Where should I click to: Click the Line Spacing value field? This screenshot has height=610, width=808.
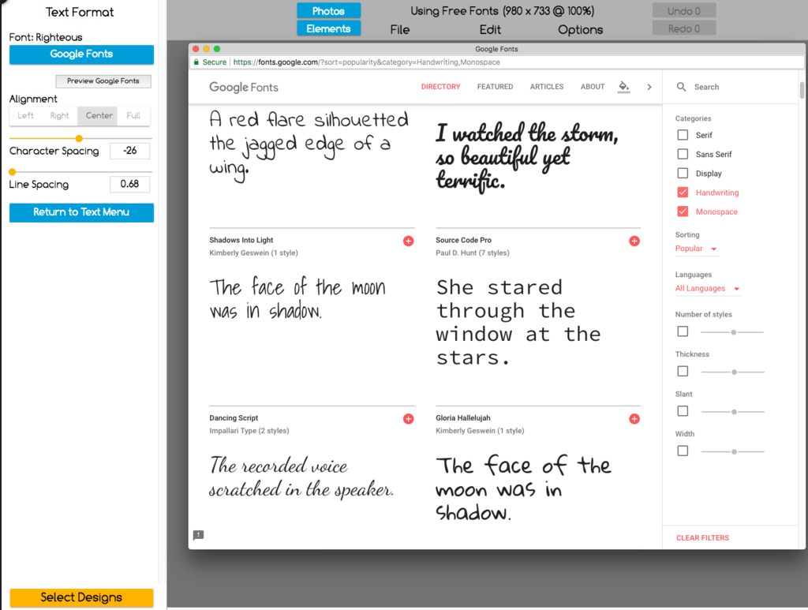(129, 185)
